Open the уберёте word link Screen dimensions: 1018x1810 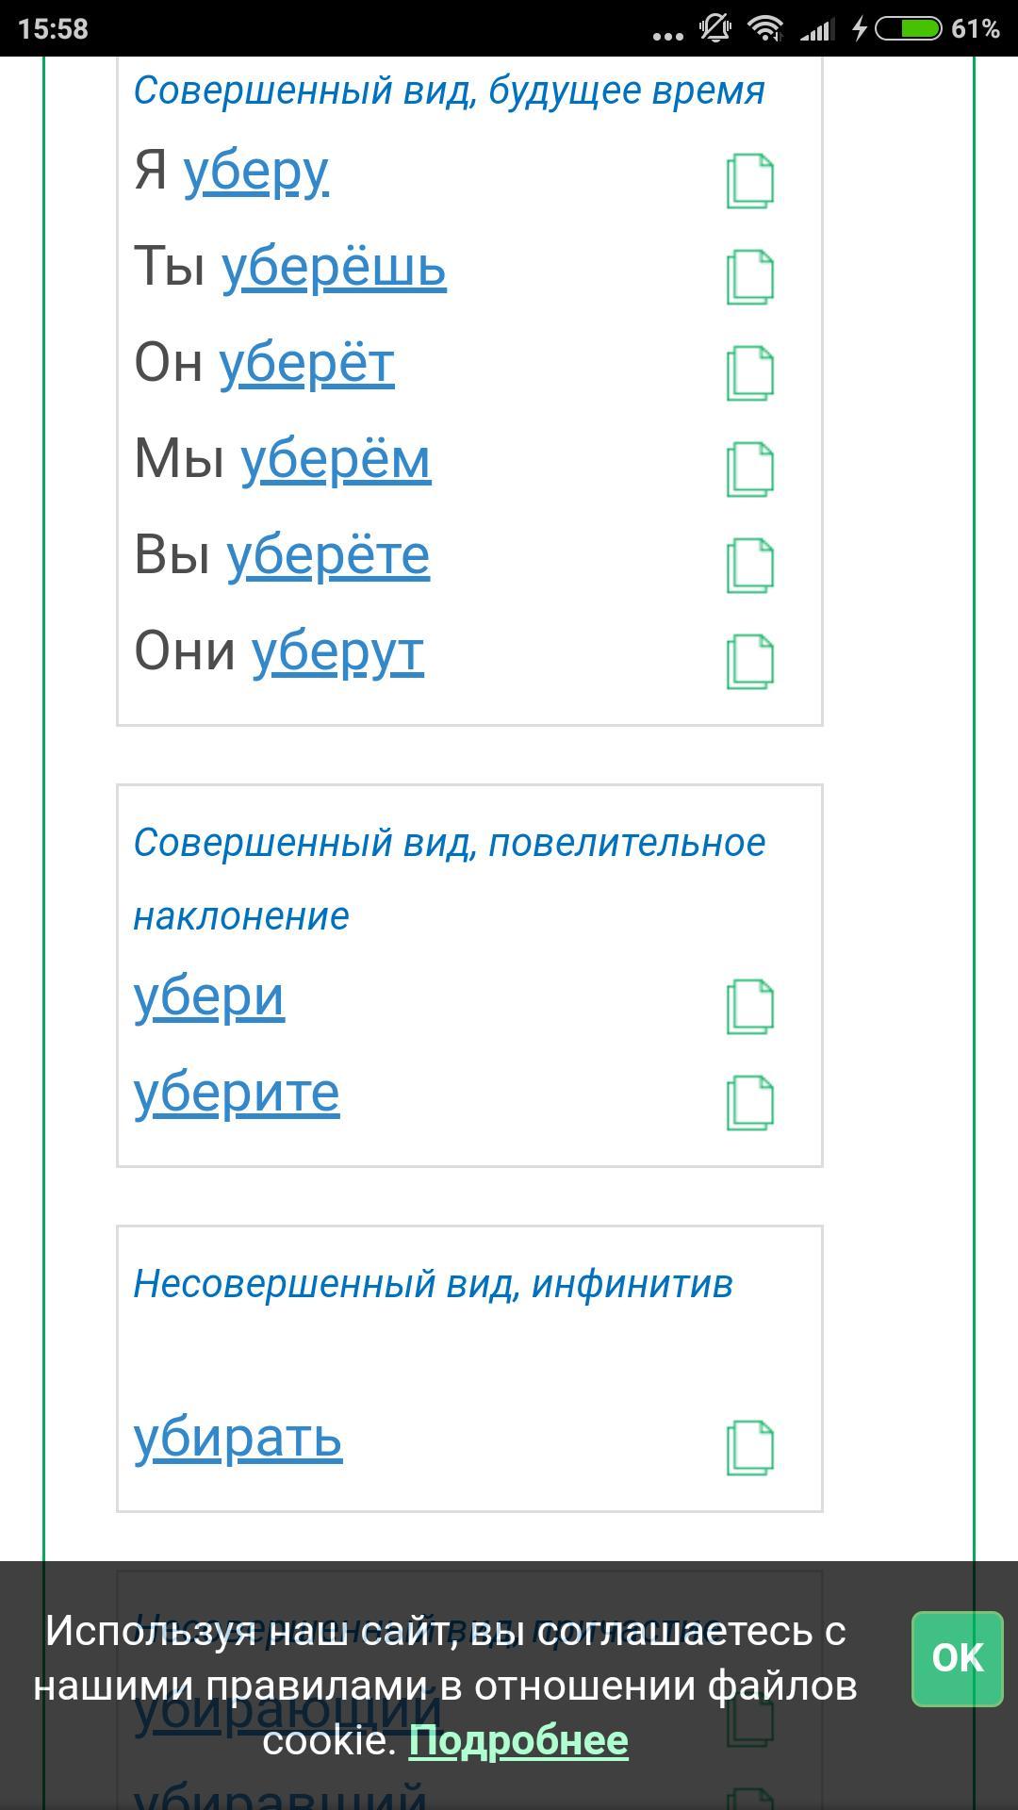328,556
